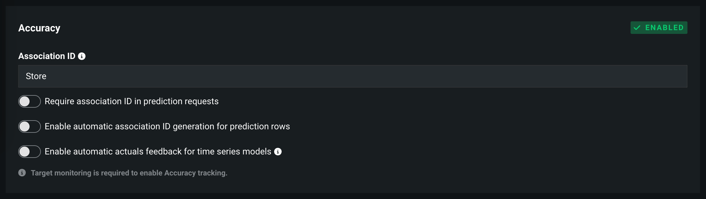706x199 pixels.
Task: Click the knob of the time series feedback toggle
Action: click(25, 152)
